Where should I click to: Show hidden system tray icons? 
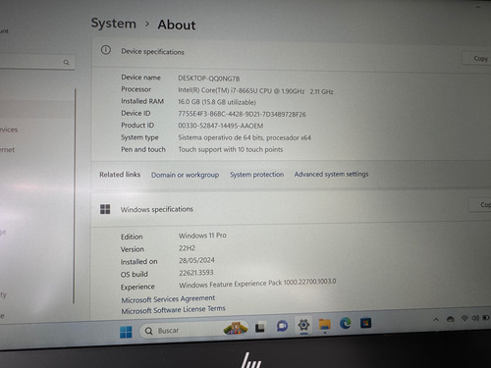click(x=436, y=320)
